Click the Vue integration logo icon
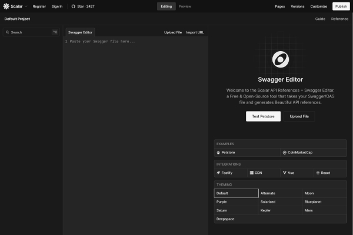Screen dimensions: 353x235 (x=285, y=173)
